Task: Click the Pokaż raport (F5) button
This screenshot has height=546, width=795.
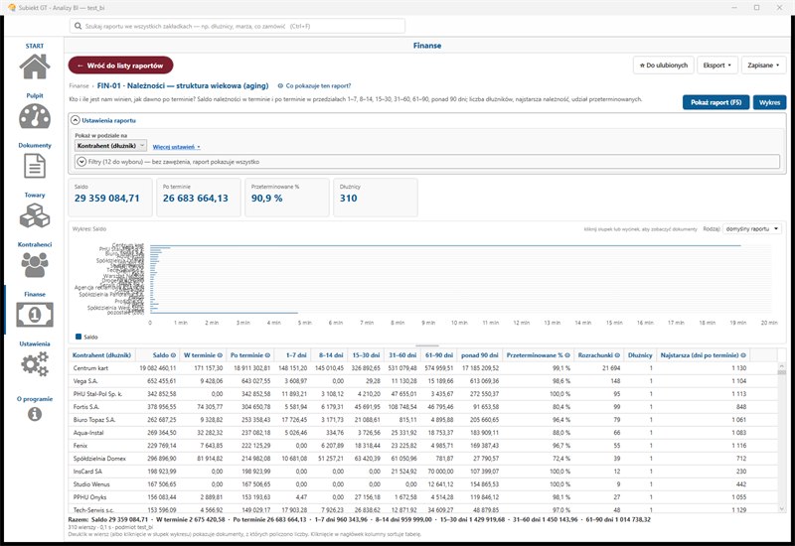Action: (715, 102)
